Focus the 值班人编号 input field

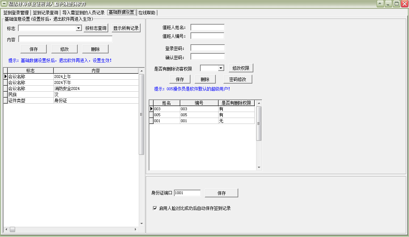(x=207, y=36)
